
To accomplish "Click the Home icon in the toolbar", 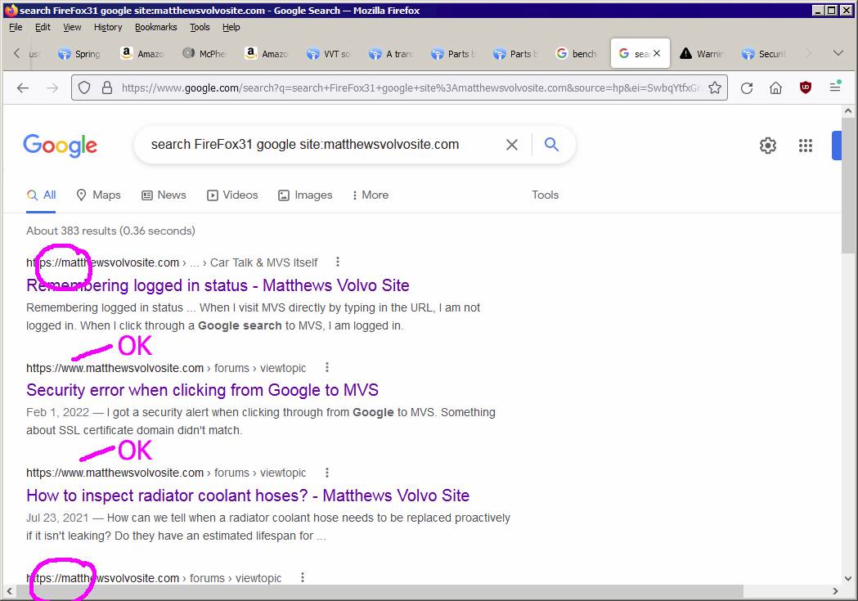I will tap(775, 87).
